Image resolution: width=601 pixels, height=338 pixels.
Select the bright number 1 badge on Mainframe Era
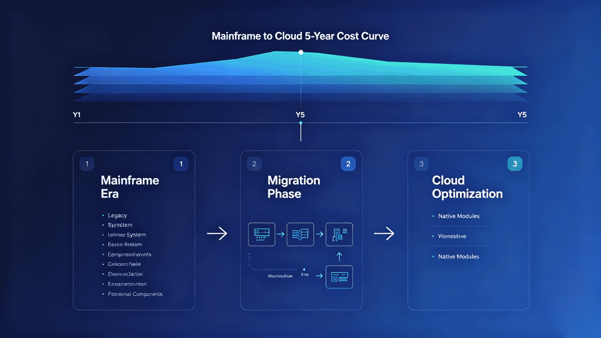181,164
